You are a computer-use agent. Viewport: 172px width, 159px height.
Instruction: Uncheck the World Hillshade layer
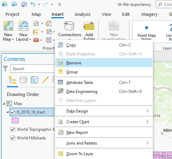point(13,138)
